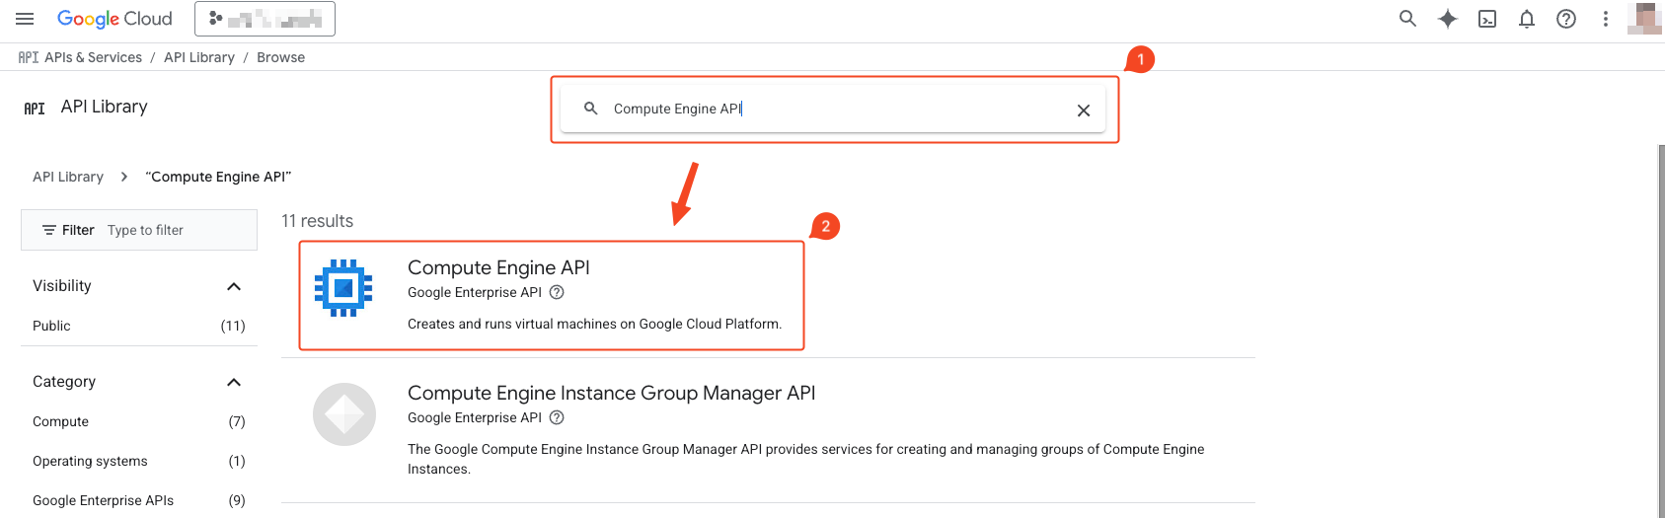The height and width of the screenshot is (518, 1665).
Task: Open Compute Engine Instance Group Manager API
Action: pyautogui.click(x=612, y=393)
